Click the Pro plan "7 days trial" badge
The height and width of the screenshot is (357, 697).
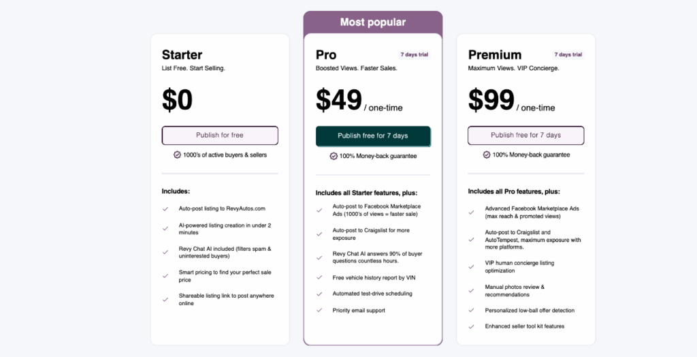(414, 55)
